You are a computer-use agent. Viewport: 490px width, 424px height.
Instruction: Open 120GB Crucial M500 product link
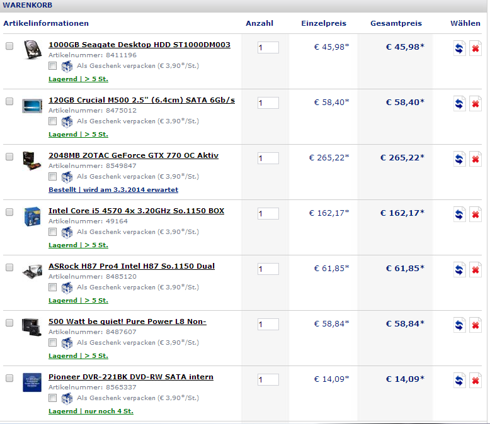tap(142, 100)
